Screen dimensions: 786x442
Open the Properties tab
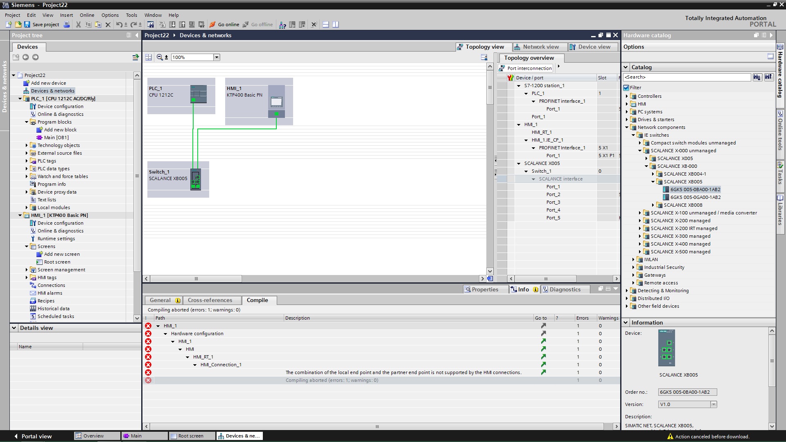pos(485,289)
